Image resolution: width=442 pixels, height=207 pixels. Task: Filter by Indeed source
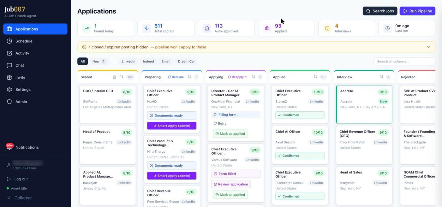click(x=148, y=61)
